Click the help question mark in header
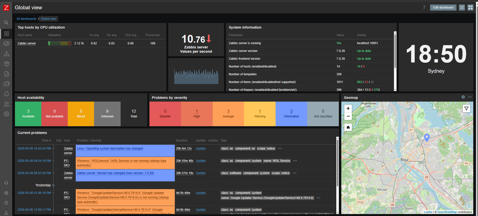 tap(424, 8)
